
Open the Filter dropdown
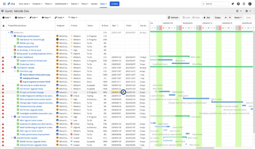coord(73,17)
